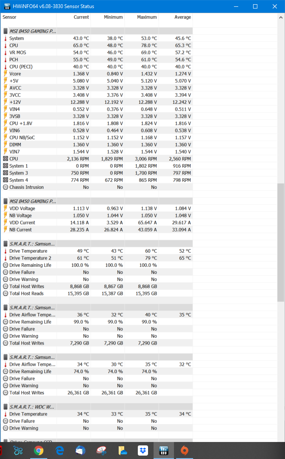The image size is (285, 459).
Task: Select the Samsung S.M.A.R.T. header above Drive Temperature 49 °C
Action: pyautogui.click(x=32, y=244)
